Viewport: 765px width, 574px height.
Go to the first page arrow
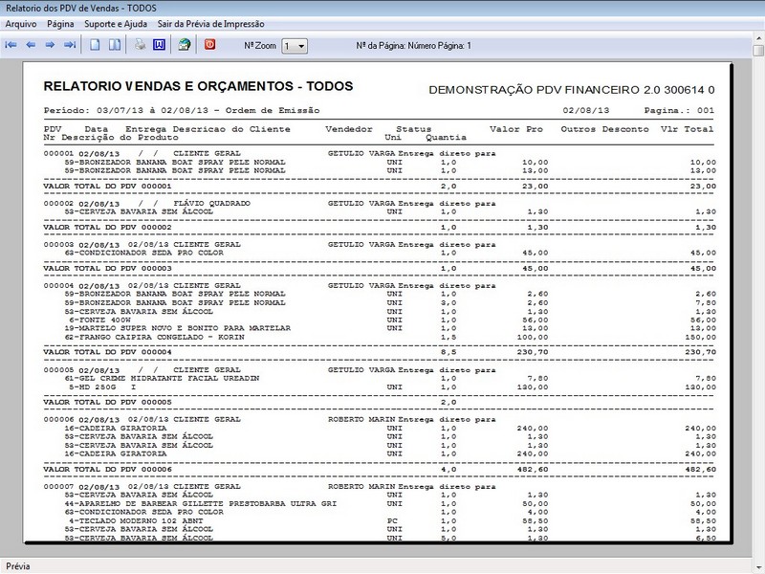(11, 45)
